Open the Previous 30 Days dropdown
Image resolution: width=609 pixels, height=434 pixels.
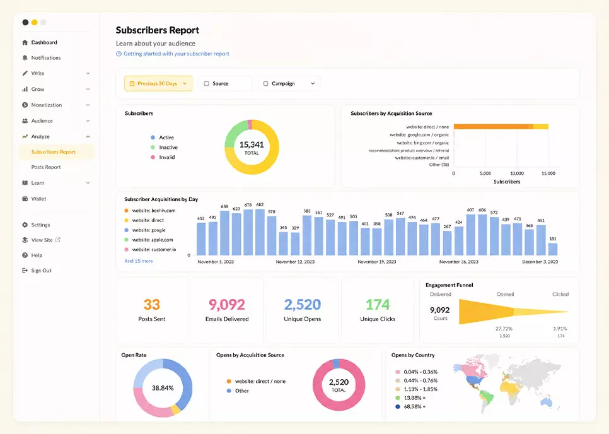point(158,83)
